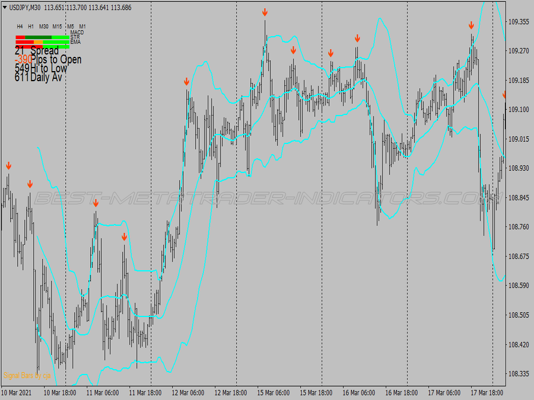Click the USDJPY,M30 chart title text

(x=25, y=8)
